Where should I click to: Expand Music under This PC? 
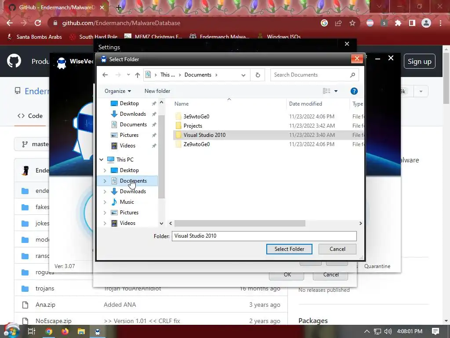coord(105,202)
